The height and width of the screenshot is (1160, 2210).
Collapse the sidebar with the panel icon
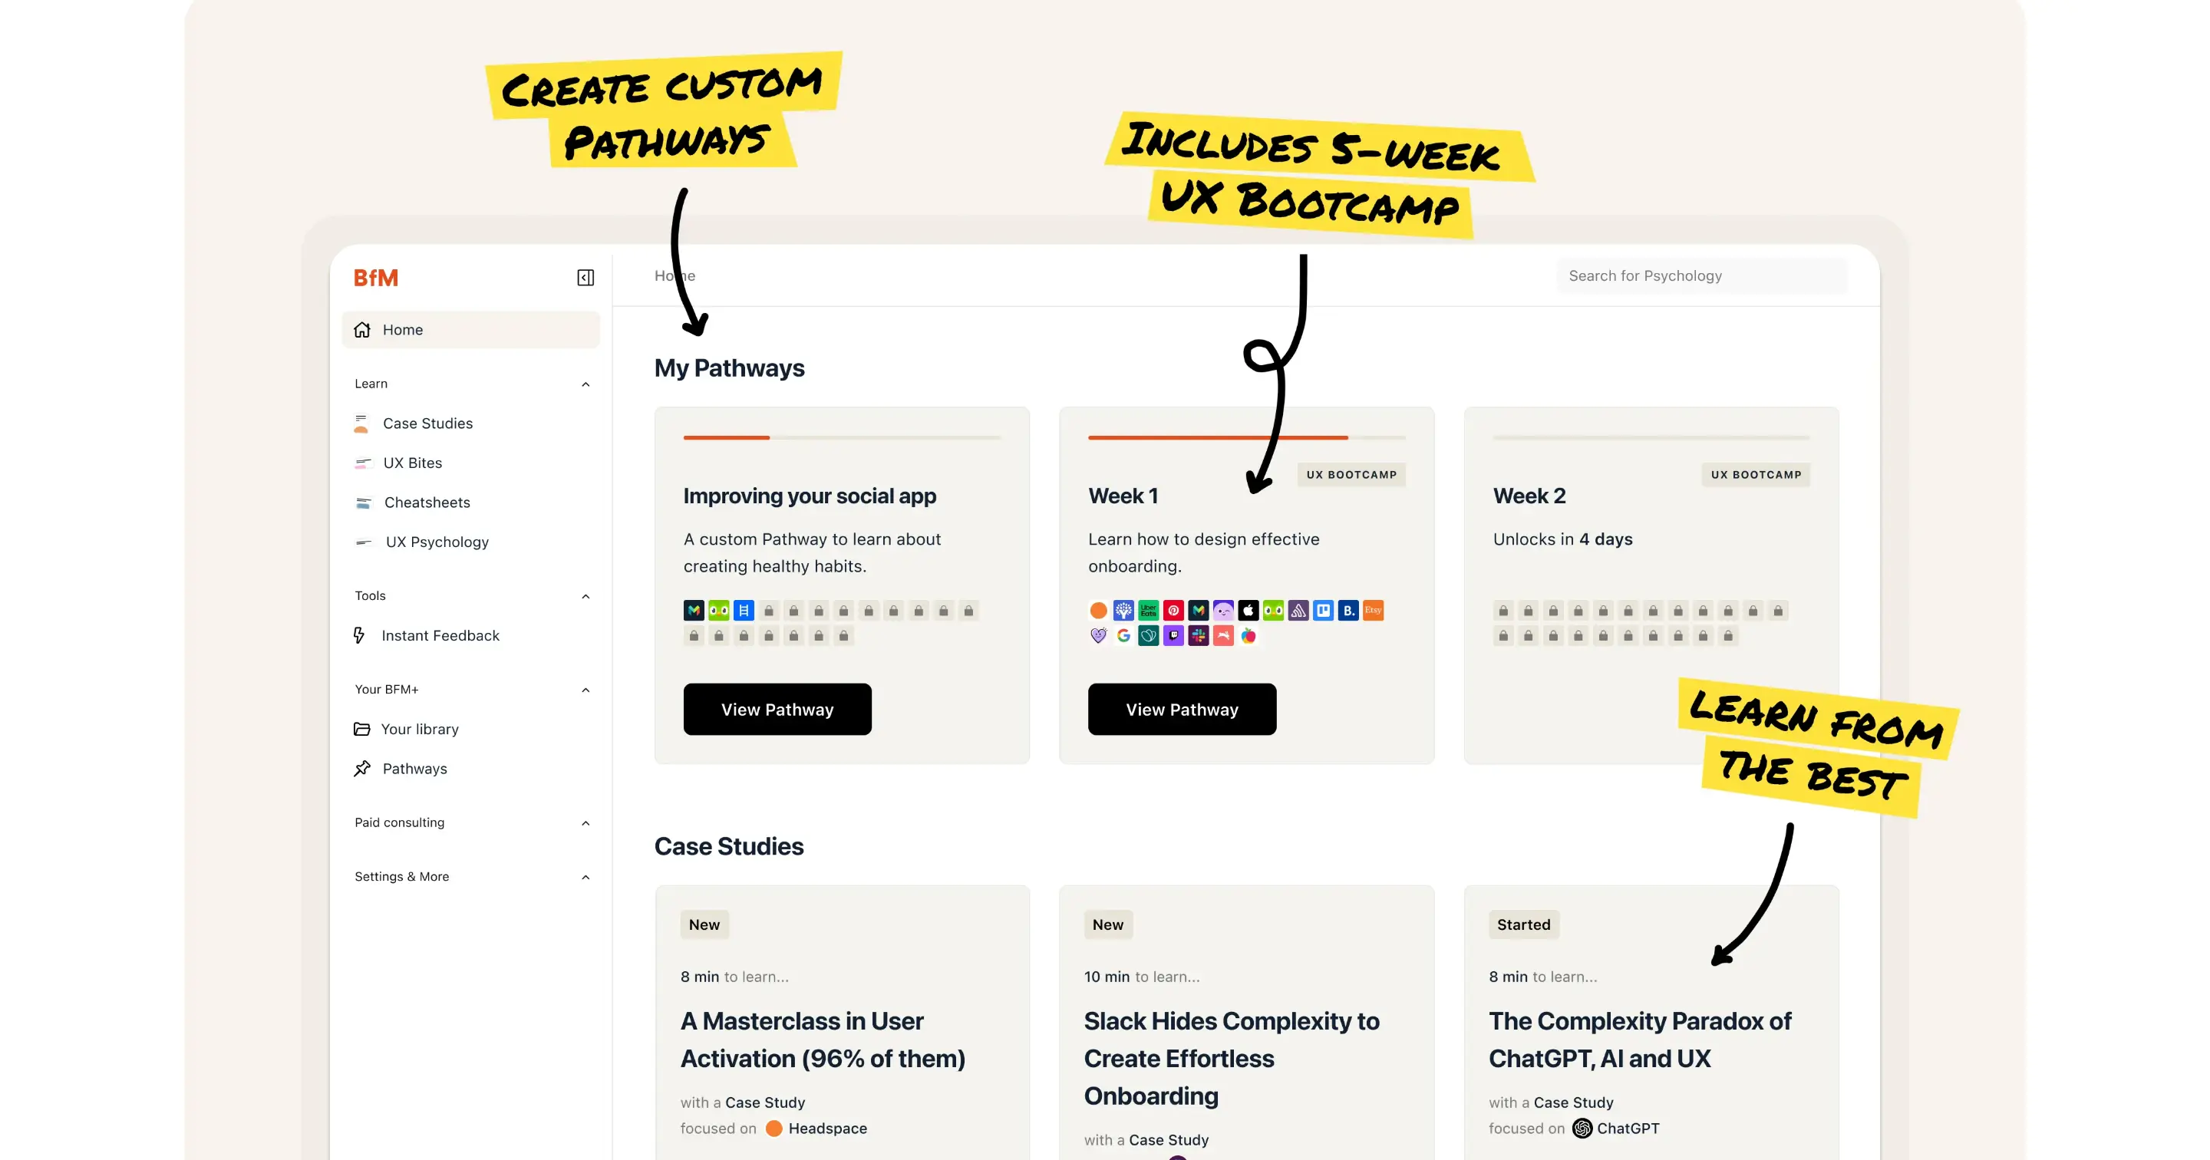pyautogui.click(x=585, y=277)
